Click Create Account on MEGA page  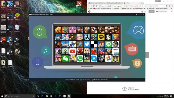[x=161, y=11]
